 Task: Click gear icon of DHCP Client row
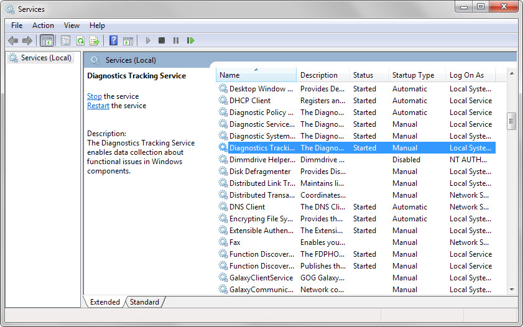223,100
